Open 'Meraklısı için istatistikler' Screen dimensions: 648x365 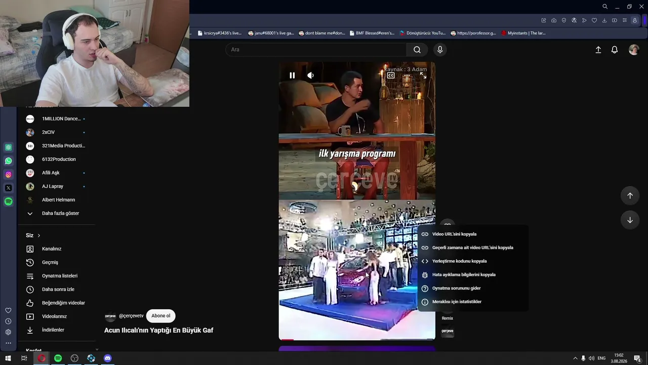pyautogui.click(x=473, y=302)
